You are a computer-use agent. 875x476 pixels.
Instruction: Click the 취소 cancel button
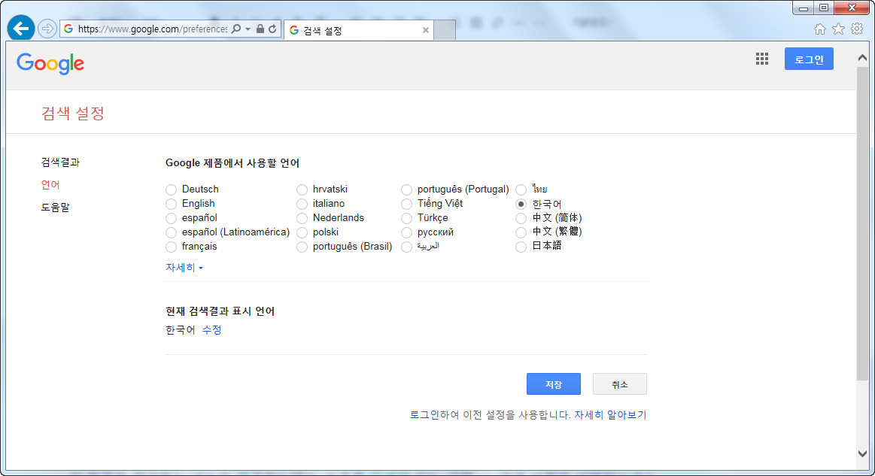coord(619,384)
